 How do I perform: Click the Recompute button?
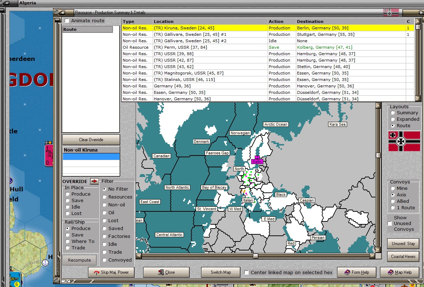tap(79, 260)
